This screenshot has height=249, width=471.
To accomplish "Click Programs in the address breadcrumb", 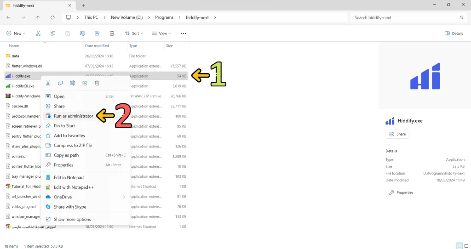I will pos(164,17).
